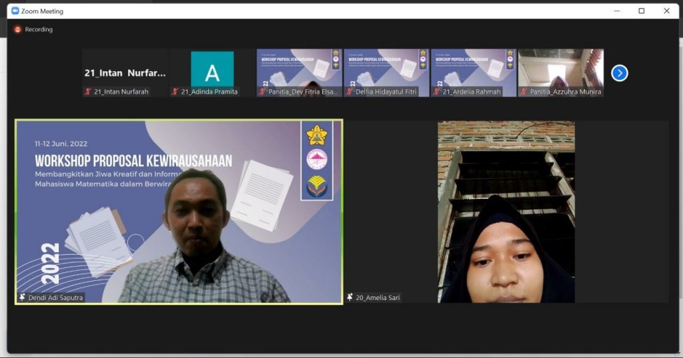This screenshot has width=683, height=358.
Task: Click the Delfia Hidayatul Fitri video thumbnail
Action: pyautogui.click(x=386, y=68)
